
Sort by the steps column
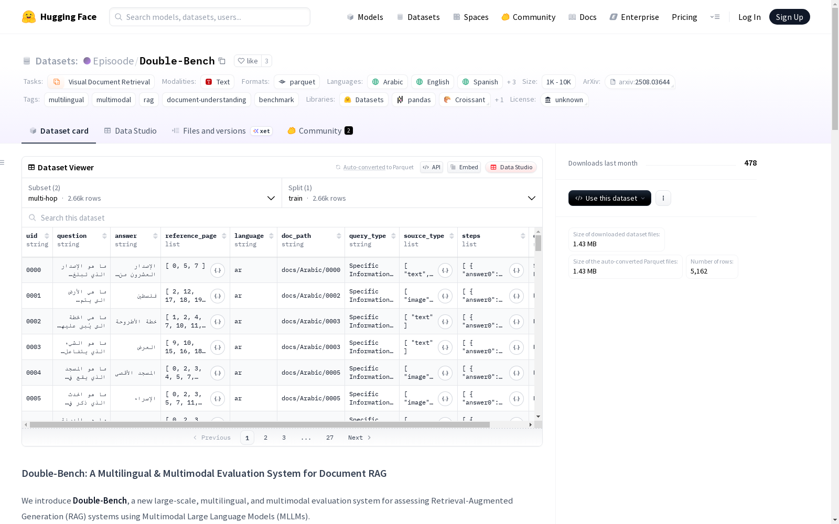tap(523, 236)
